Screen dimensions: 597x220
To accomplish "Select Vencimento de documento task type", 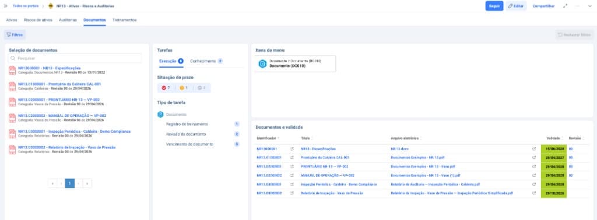I will [189, 144].
